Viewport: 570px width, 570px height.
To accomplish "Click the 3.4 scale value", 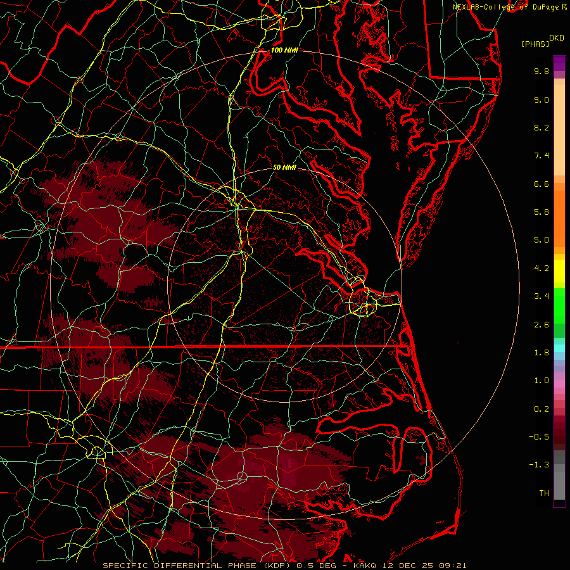I will point(541,296).
